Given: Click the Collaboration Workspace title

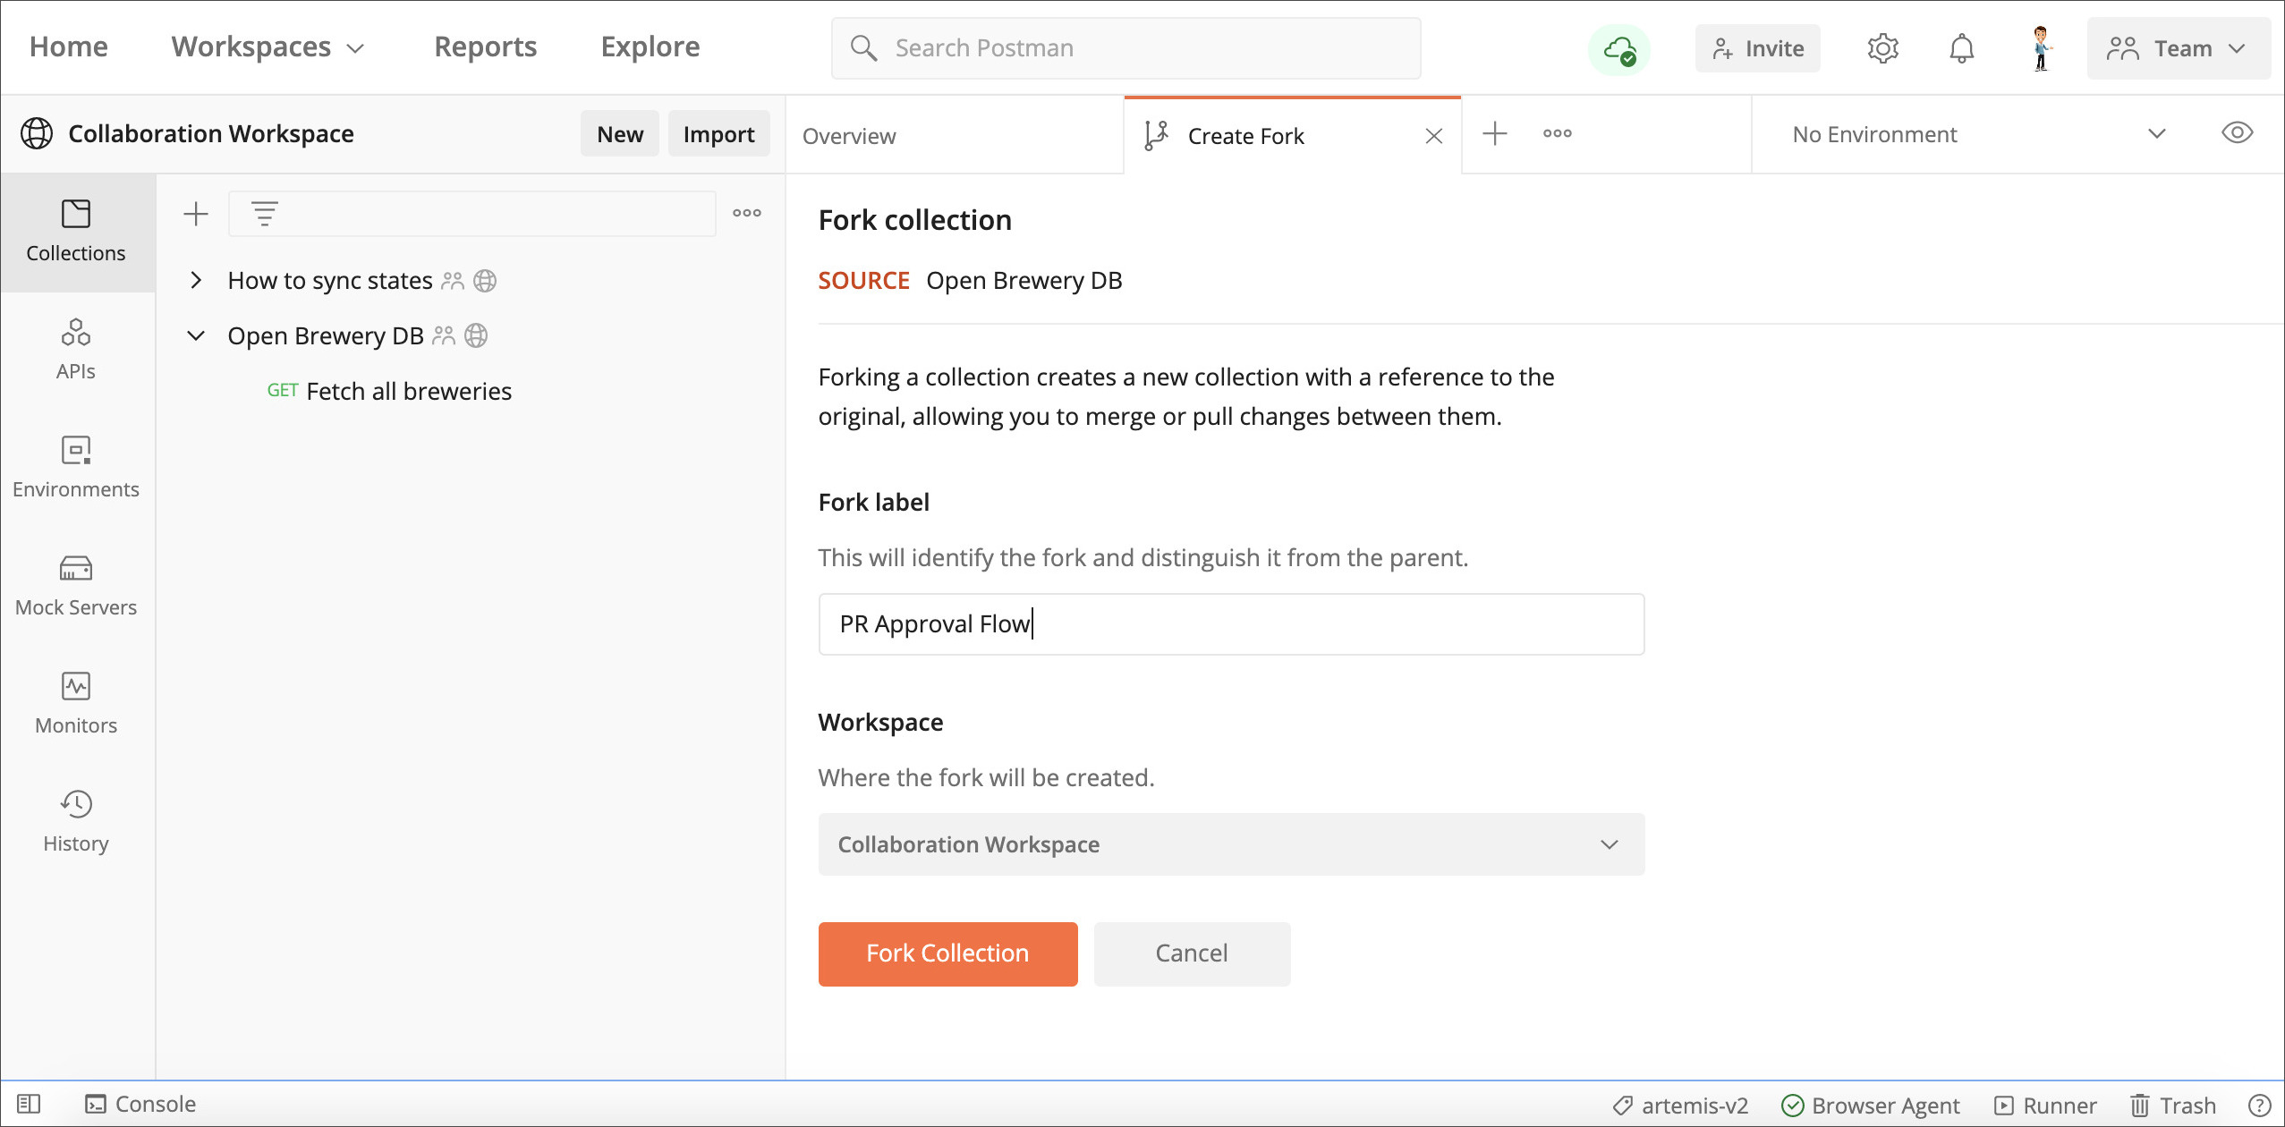Looking at the screenshot, I should coord(211,134).
